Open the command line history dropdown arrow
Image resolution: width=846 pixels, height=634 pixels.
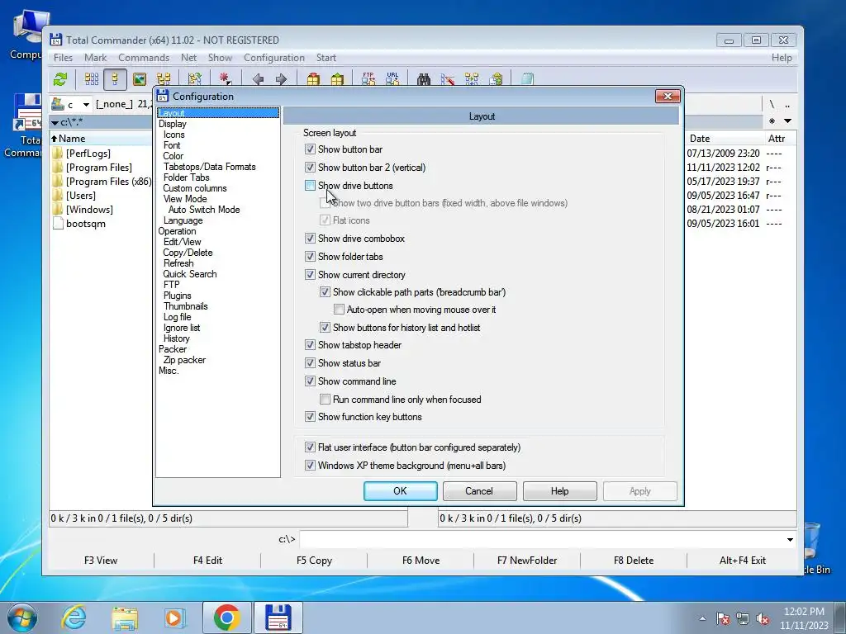tap(790, 540)
